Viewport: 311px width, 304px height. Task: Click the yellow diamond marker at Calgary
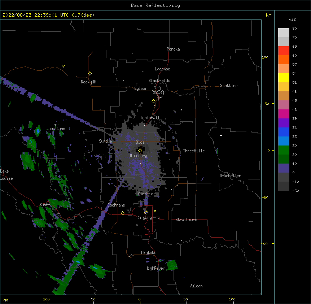146,213
